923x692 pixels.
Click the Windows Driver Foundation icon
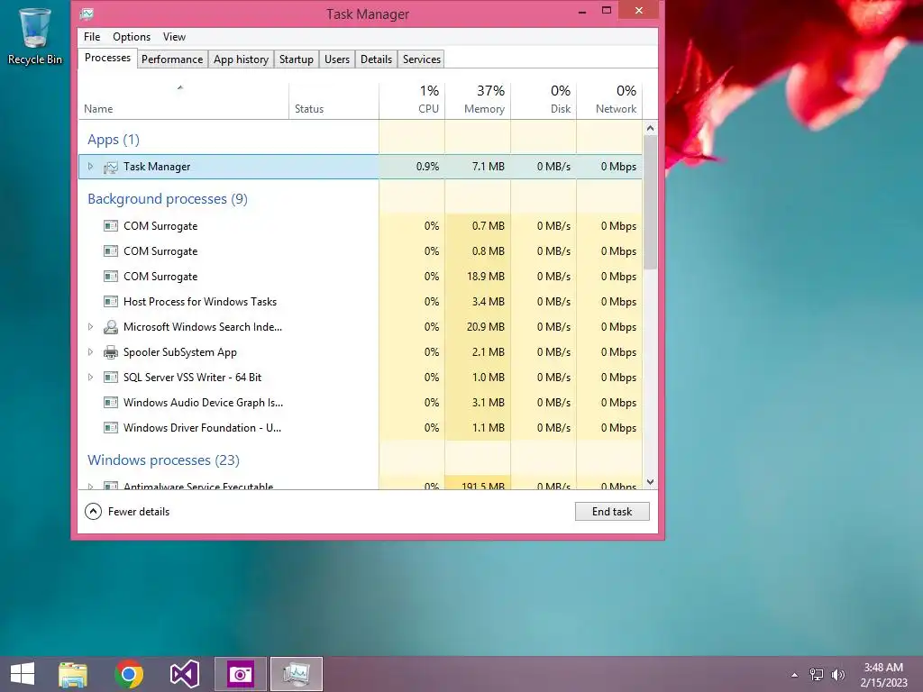[111, 428]
